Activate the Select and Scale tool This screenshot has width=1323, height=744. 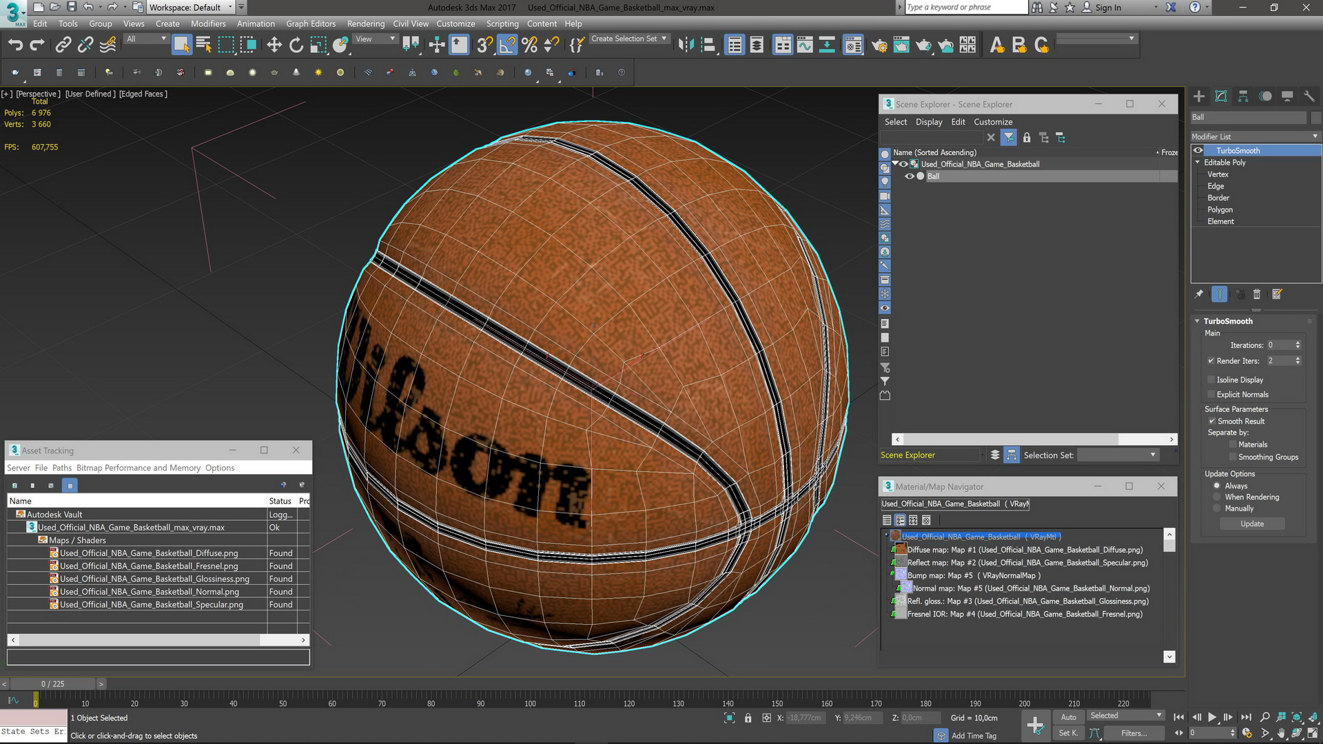click(318, 45)
